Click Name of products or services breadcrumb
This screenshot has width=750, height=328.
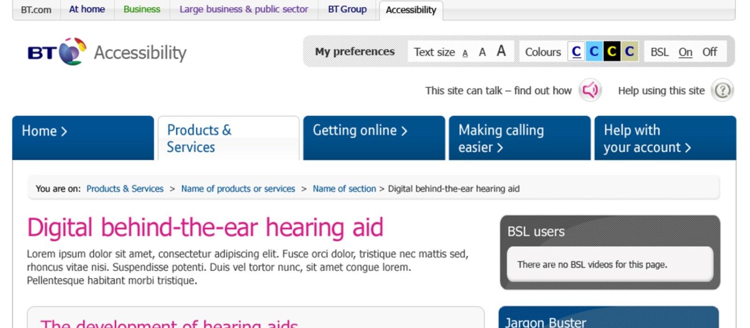point(238,188)
